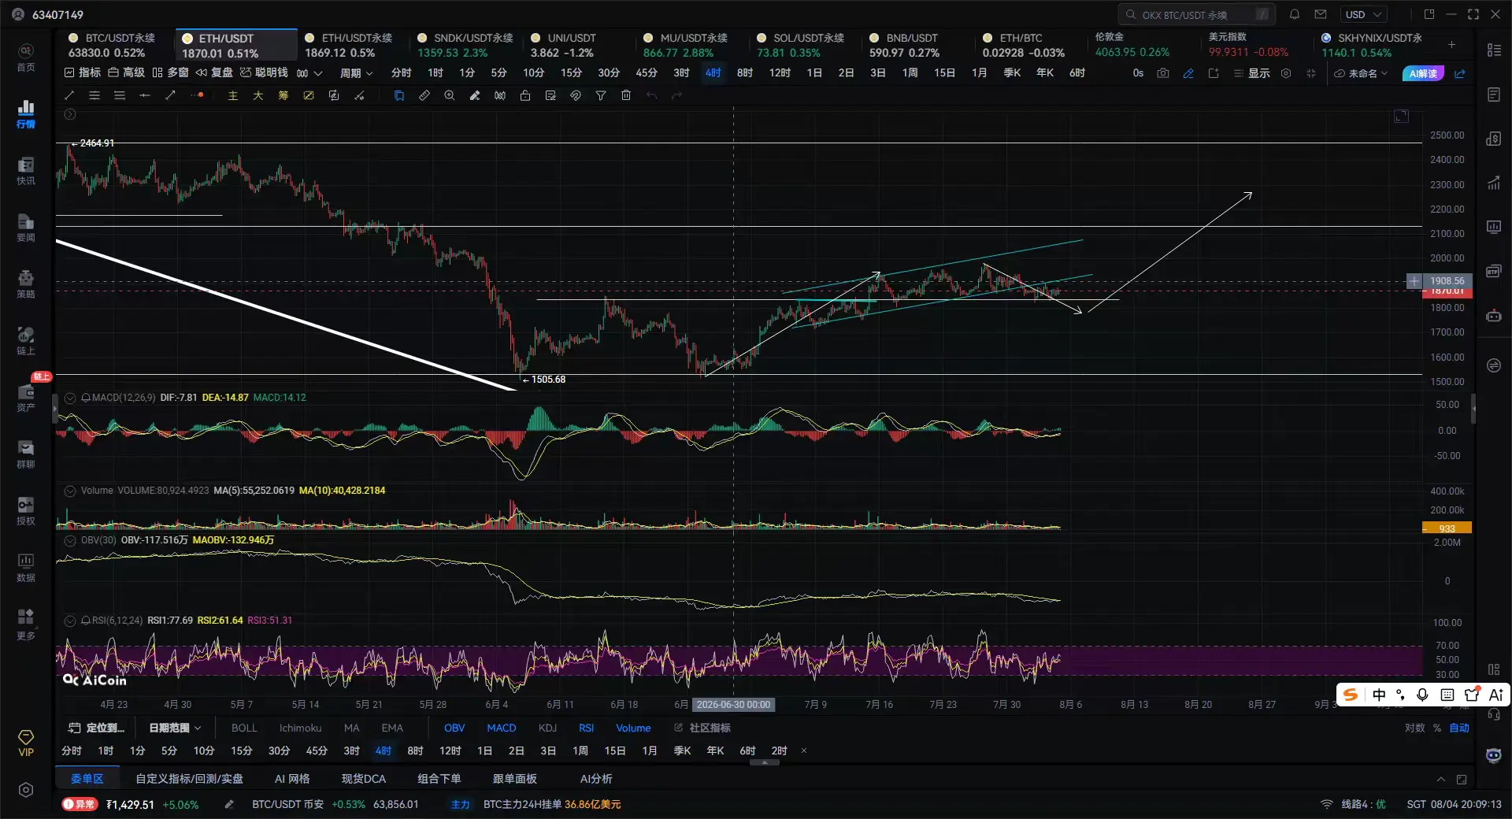This screenshot has height=819, width=1512.
Task: Click the eraser tool icon
Action: click(x=475, y=95)
